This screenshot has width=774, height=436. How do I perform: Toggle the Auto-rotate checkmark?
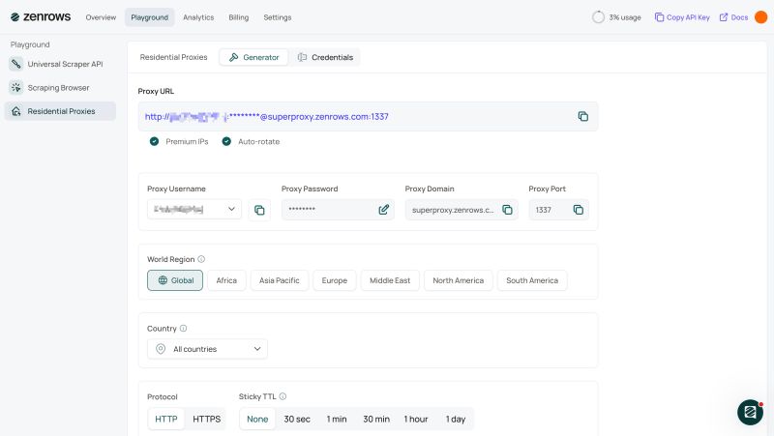click(226, 141)
